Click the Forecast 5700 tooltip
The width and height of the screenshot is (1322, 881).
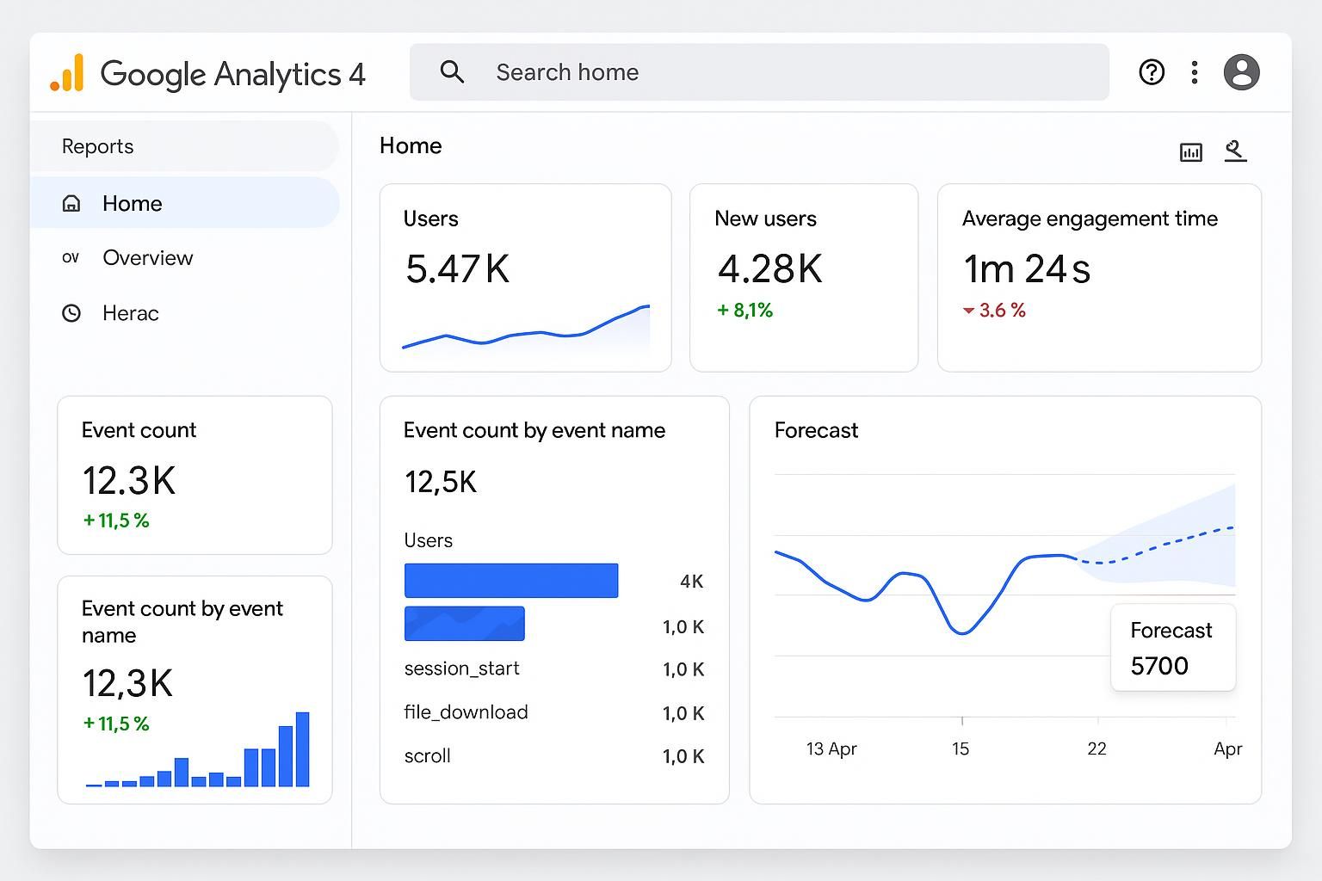(x=1173, y=647)
